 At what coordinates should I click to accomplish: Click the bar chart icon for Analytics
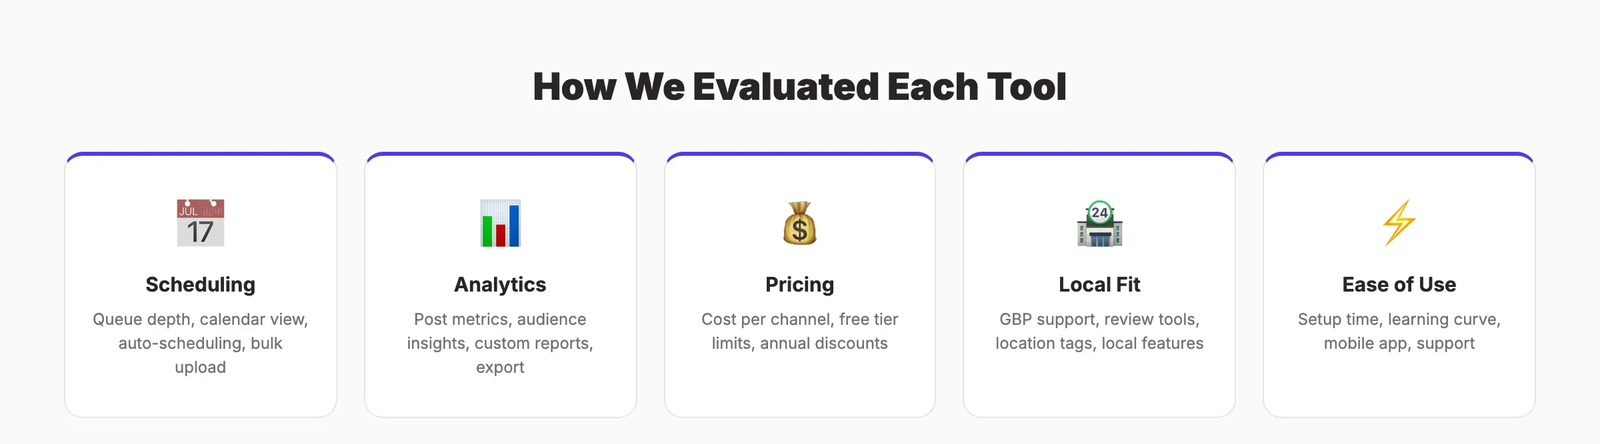pyautogui.click(x=500, y=223)
